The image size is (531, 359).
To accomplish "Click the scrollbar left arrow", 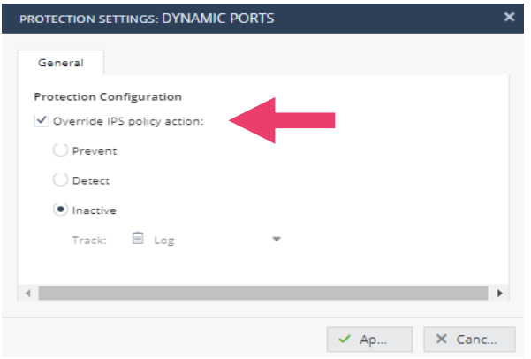I will pos(27,293).
